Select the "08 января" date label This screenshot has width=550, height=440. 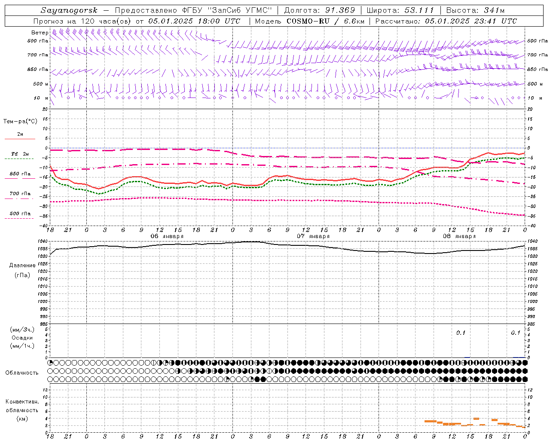[459, 236]
